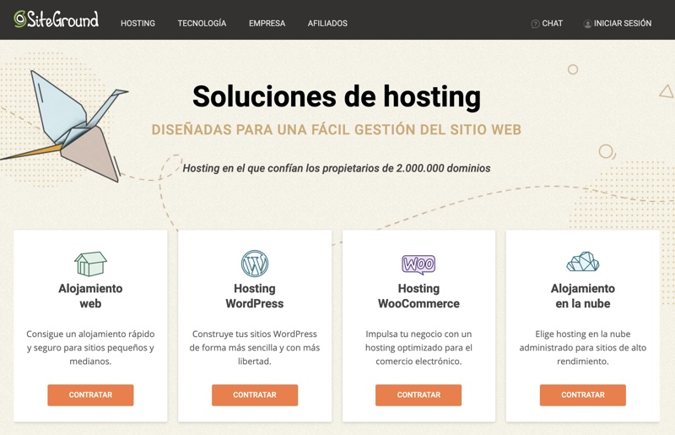Open the Empresa menu
Image resolution: width=675 pixels, height=435 pixels.
coord(267,24)
